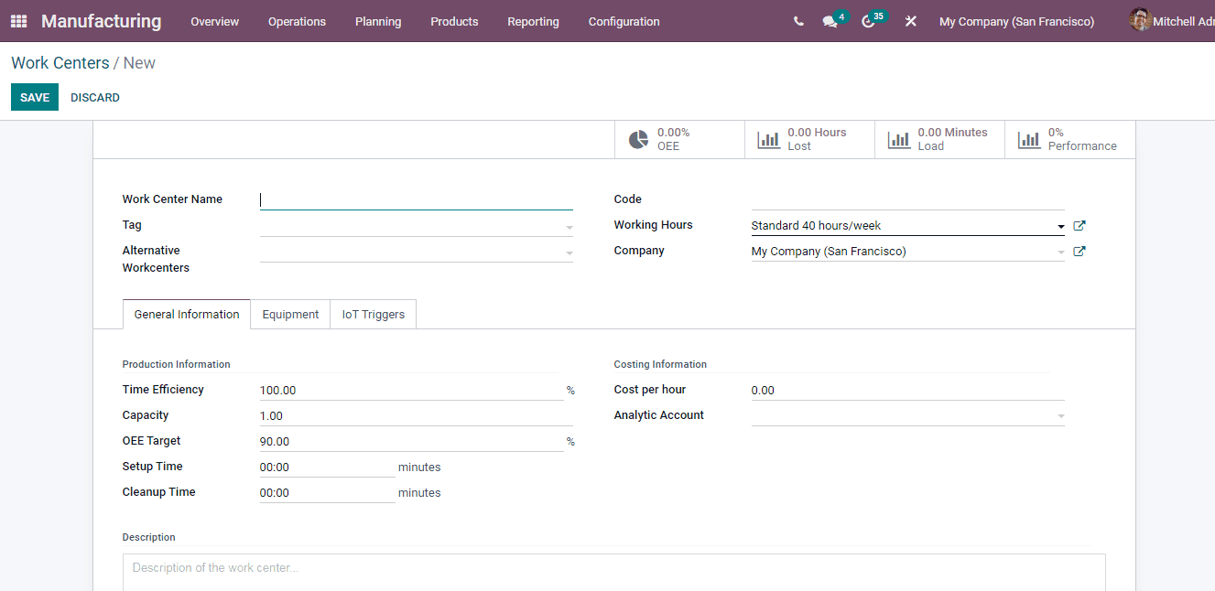
Task: Open conversations with 4 unread messages
Action: [x=827, y=20]
